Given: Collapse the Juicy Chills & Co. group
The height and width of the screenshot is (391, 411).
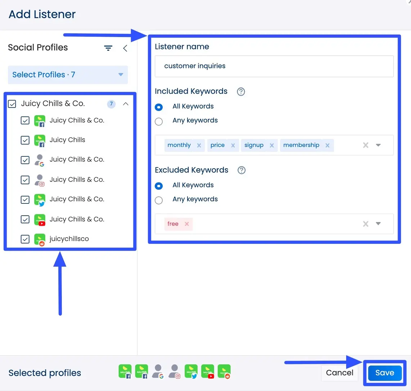Looking at the screenshot, I should (x=126, y=104).
